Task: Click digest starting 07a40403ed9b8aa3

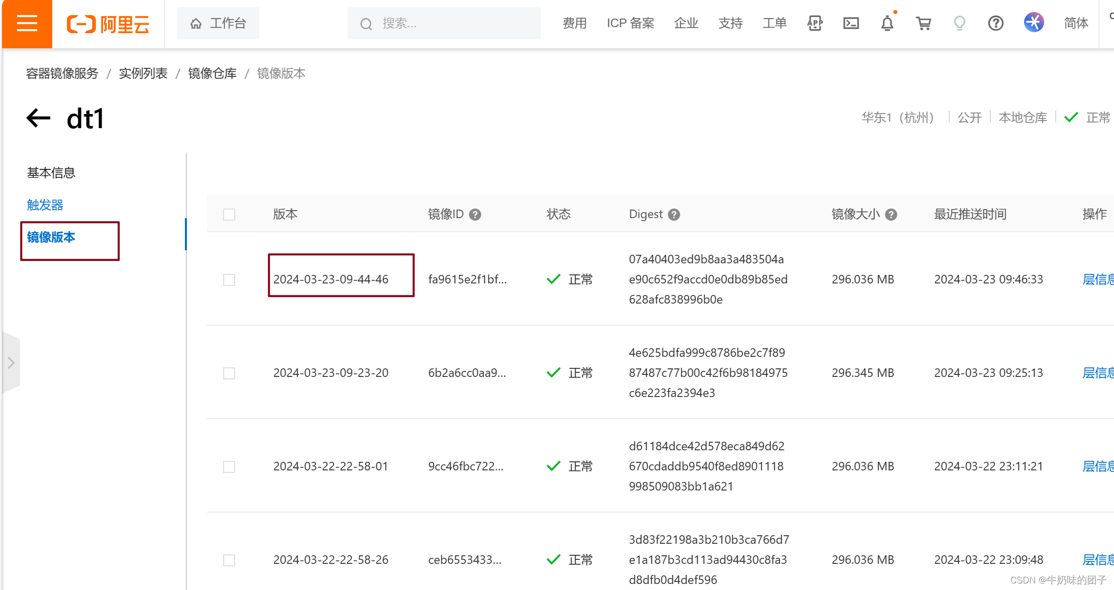Action: pos(708,279)
